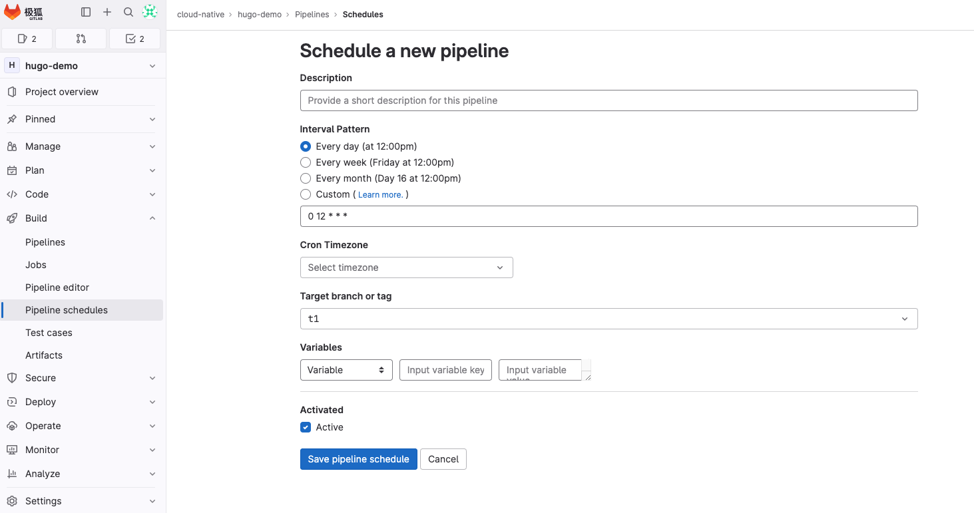Open Target branch or tag dropdown

609,319
